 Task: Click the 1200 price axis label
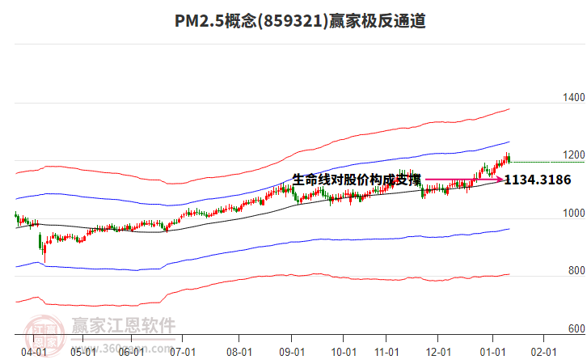pos(573,154)
